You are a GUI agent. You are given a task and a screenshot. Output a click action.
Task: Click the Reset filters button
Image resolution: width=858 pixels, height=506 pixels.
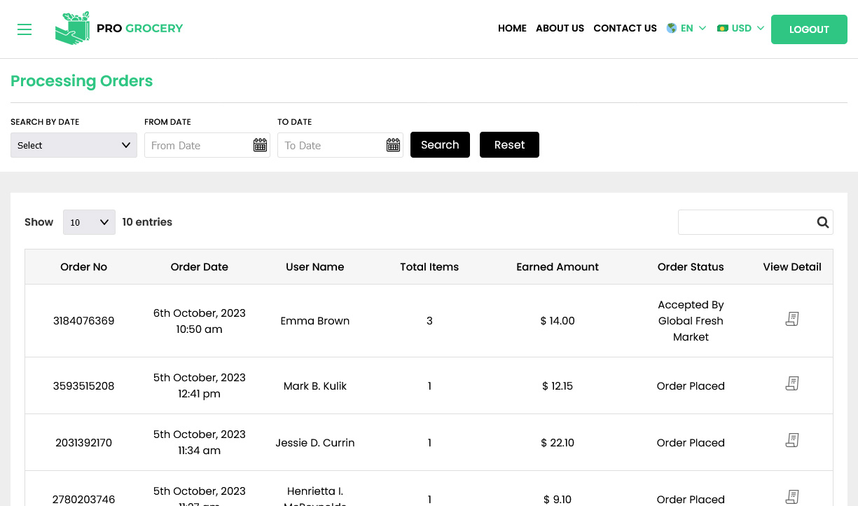(x=509, y=145)
